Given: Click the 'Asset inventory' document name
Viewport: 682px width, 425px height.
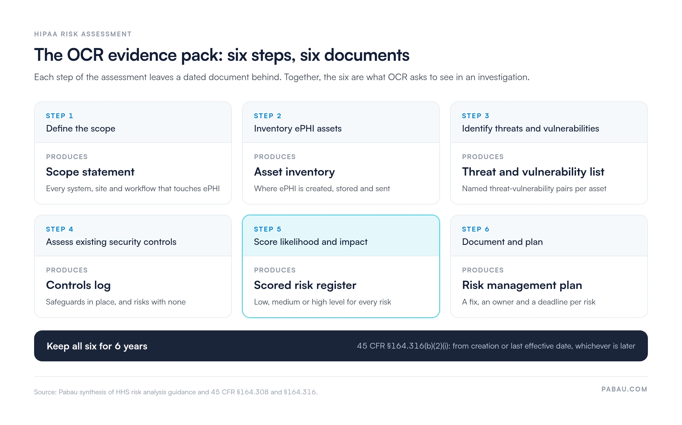Looking at the screenshot, I should pos(294,172).
